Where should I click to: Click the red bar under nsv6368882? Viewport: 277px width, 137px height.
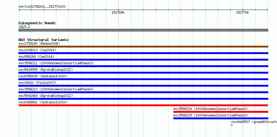coord(143,105)
